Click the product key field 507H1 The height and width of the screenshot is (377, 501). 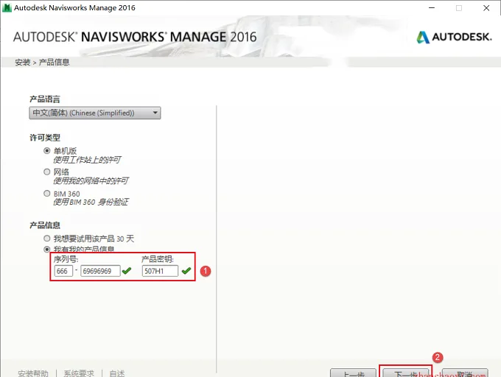pos(160,271)
